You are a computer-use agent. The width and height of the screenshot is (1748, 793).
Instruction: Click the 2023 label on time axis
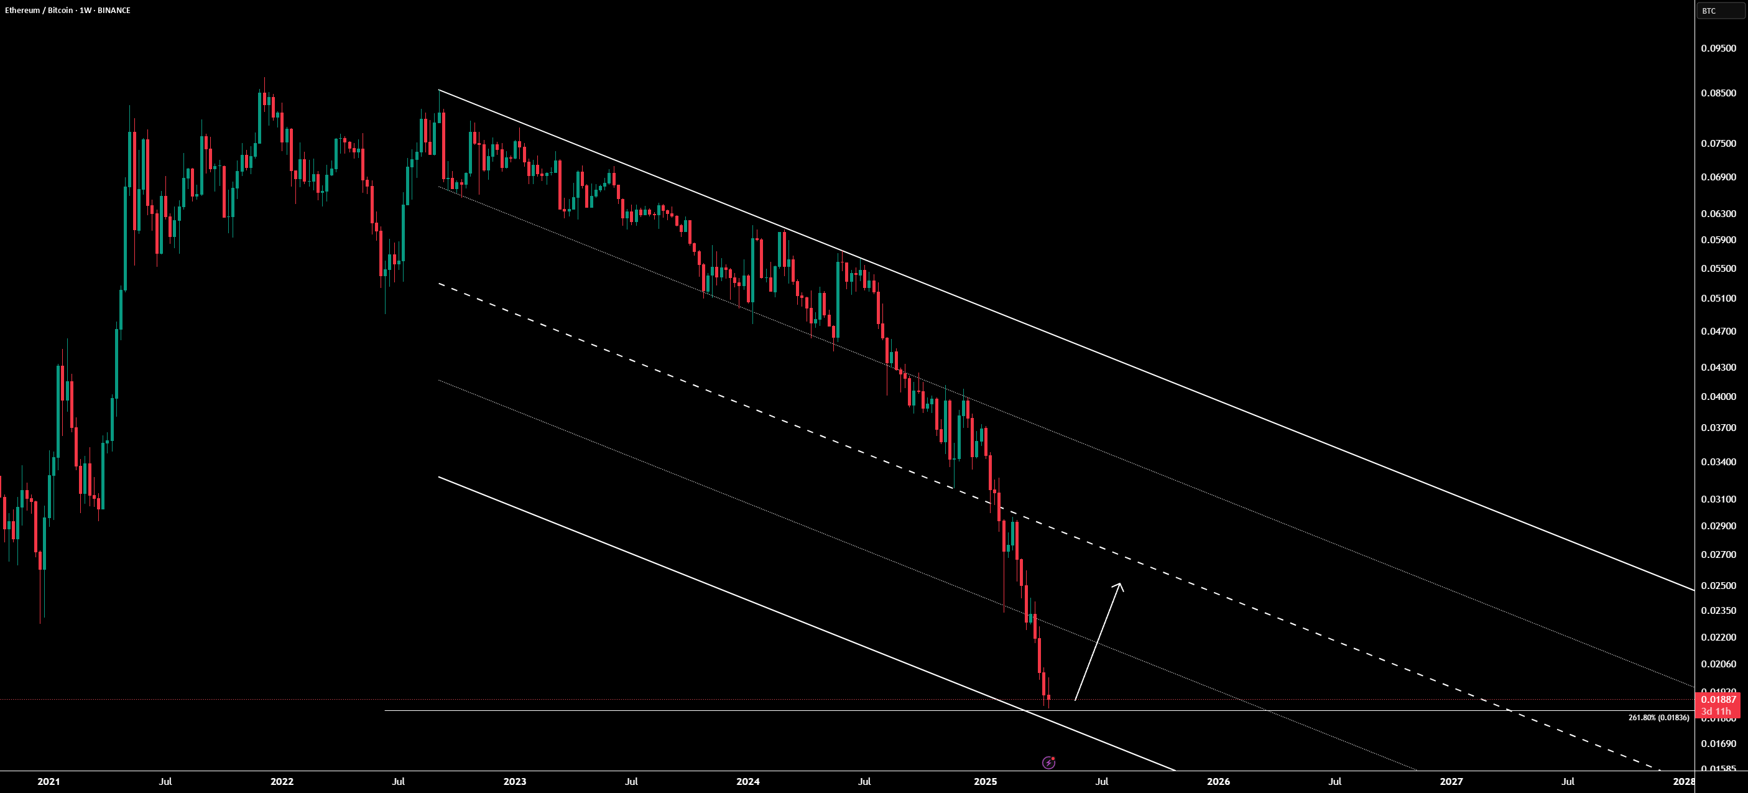pyautogui.click(x=515, y=781)
